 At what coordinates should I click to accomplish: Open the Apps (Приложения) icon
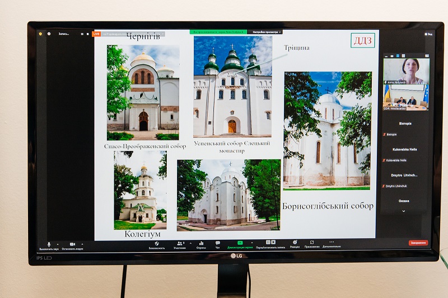click(x=312, y=243)
